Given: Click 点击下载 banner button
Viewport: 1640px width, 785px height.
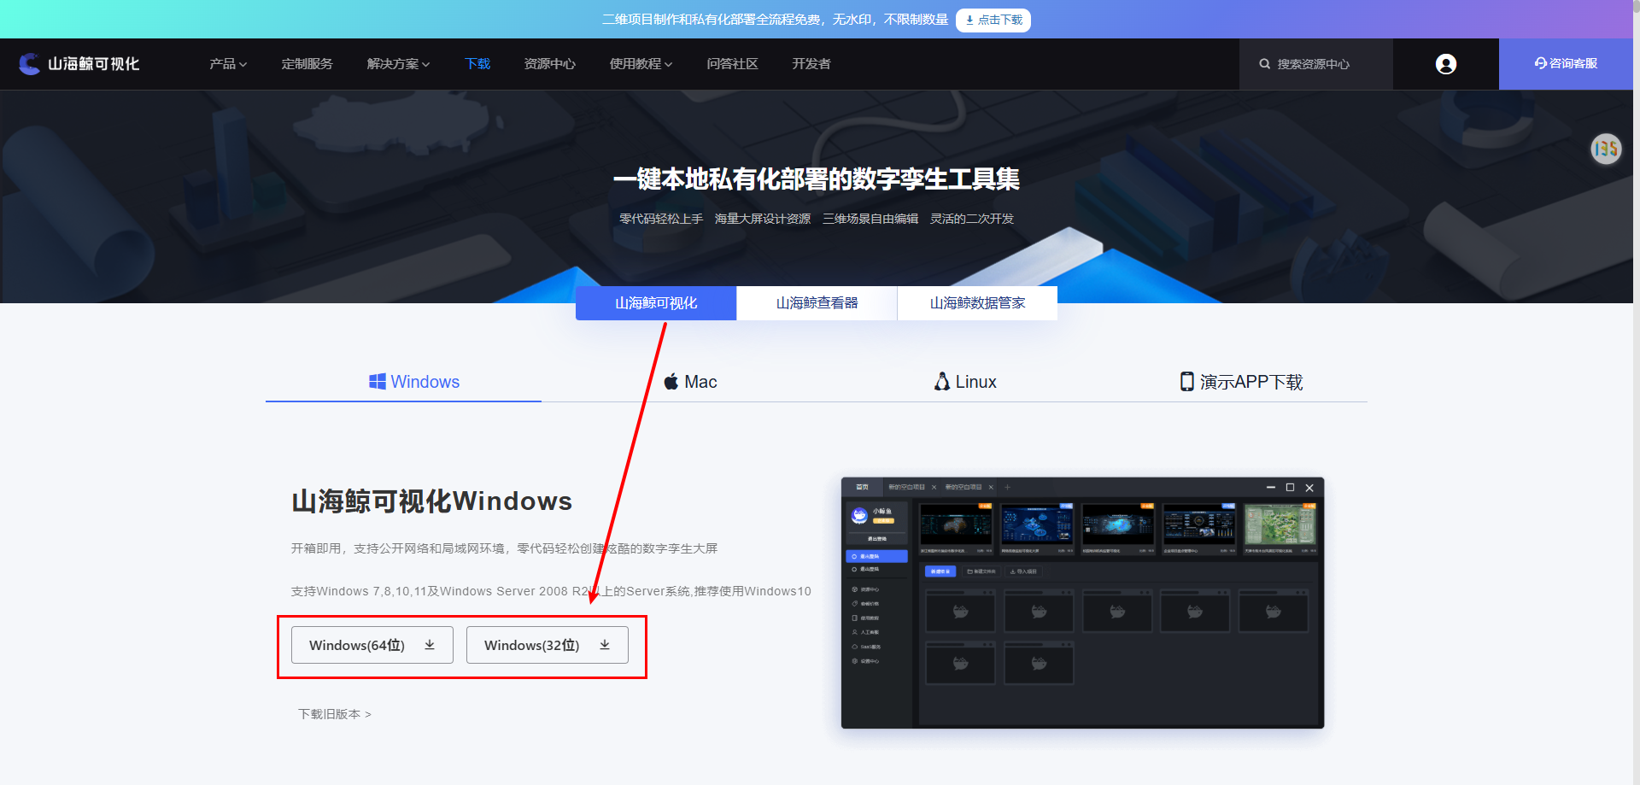Looking at the screenshot, I should point(993,20).
